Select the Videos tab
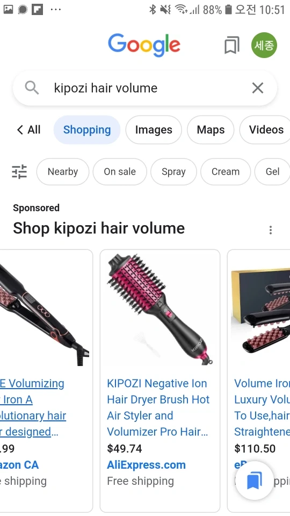 266,130
